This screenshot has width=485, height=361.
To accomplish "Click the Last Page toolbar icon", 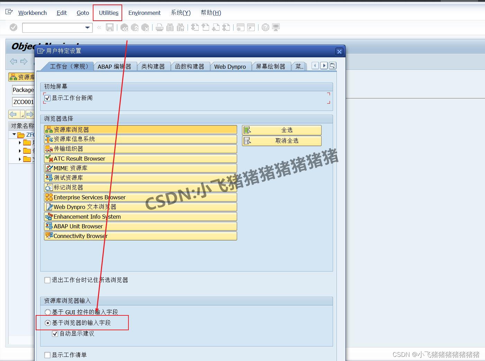I will point(226,27).
